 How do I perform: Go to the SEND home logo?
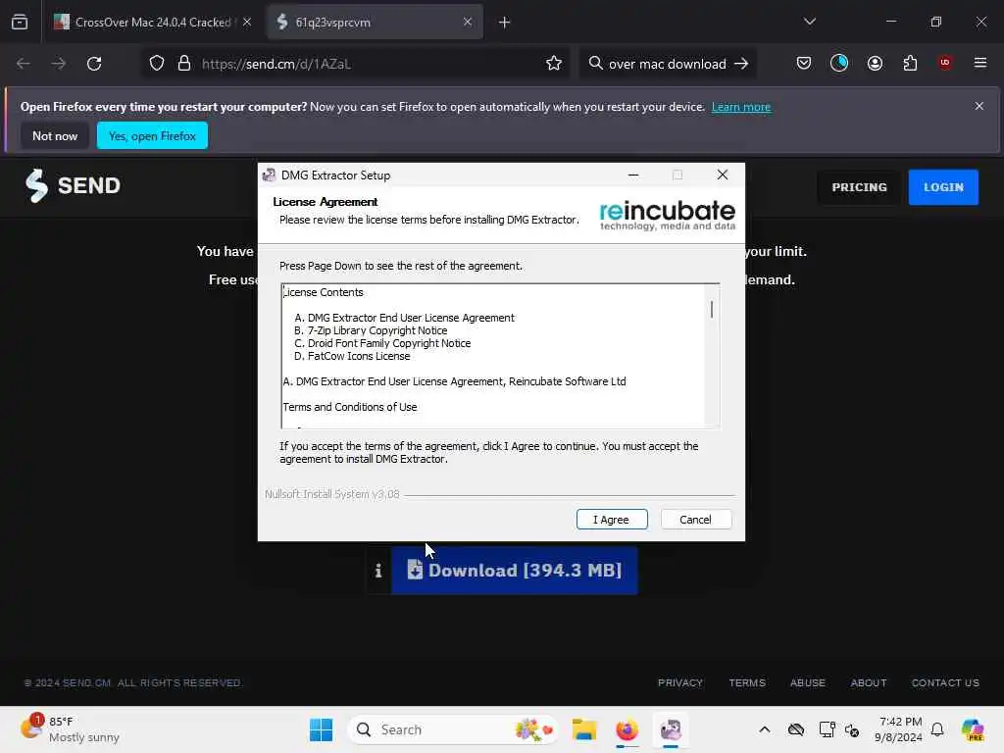click(x=73, y=185)
